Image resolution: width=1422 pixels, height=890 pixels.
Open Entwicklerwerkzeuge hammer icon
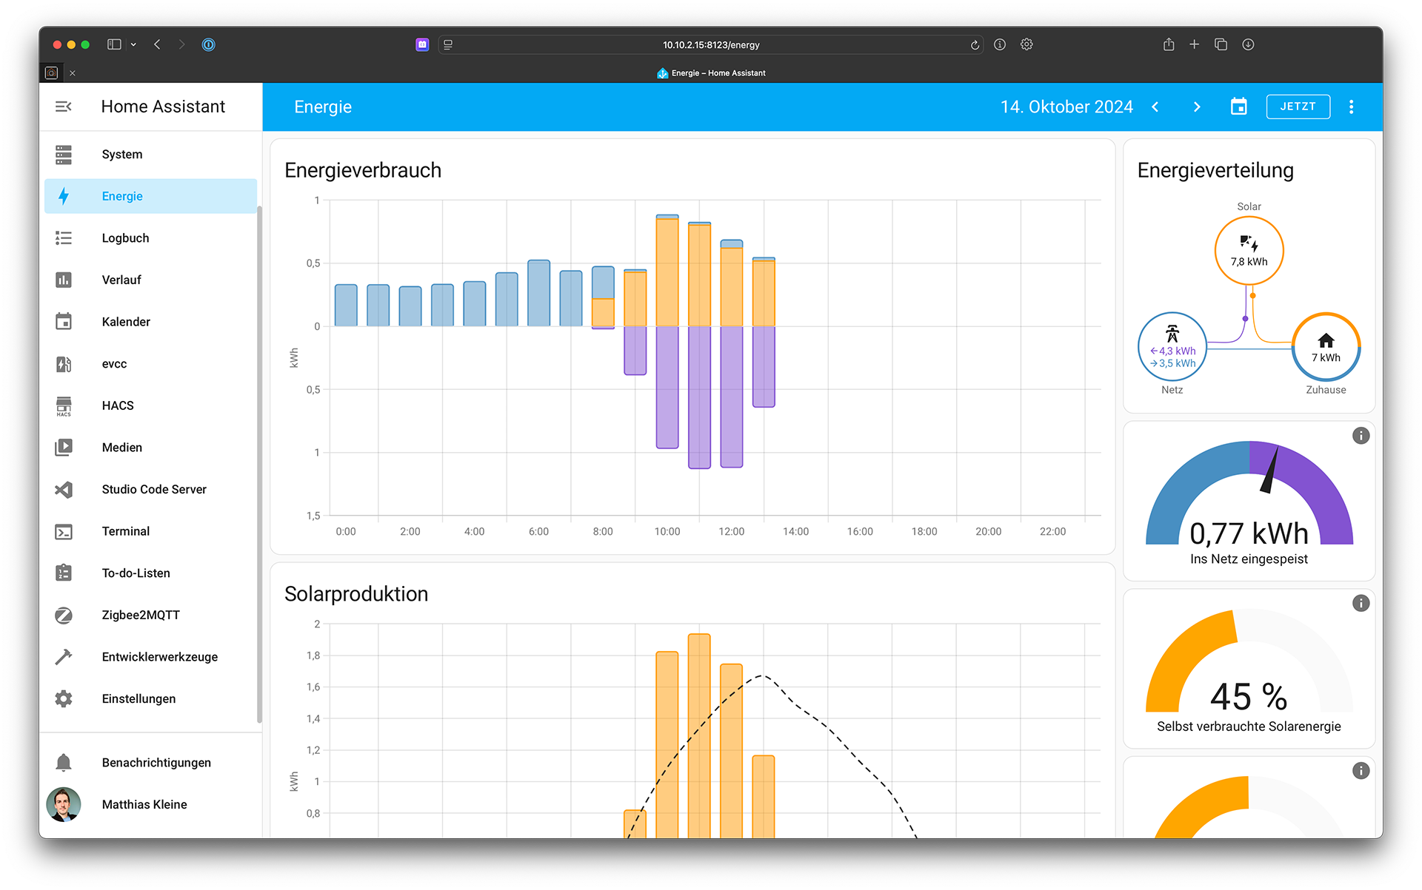[64, 657]
